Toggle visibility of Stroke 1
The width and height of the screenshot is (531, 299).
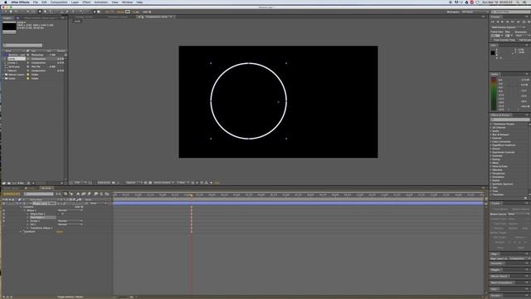(x=4, y=221)
